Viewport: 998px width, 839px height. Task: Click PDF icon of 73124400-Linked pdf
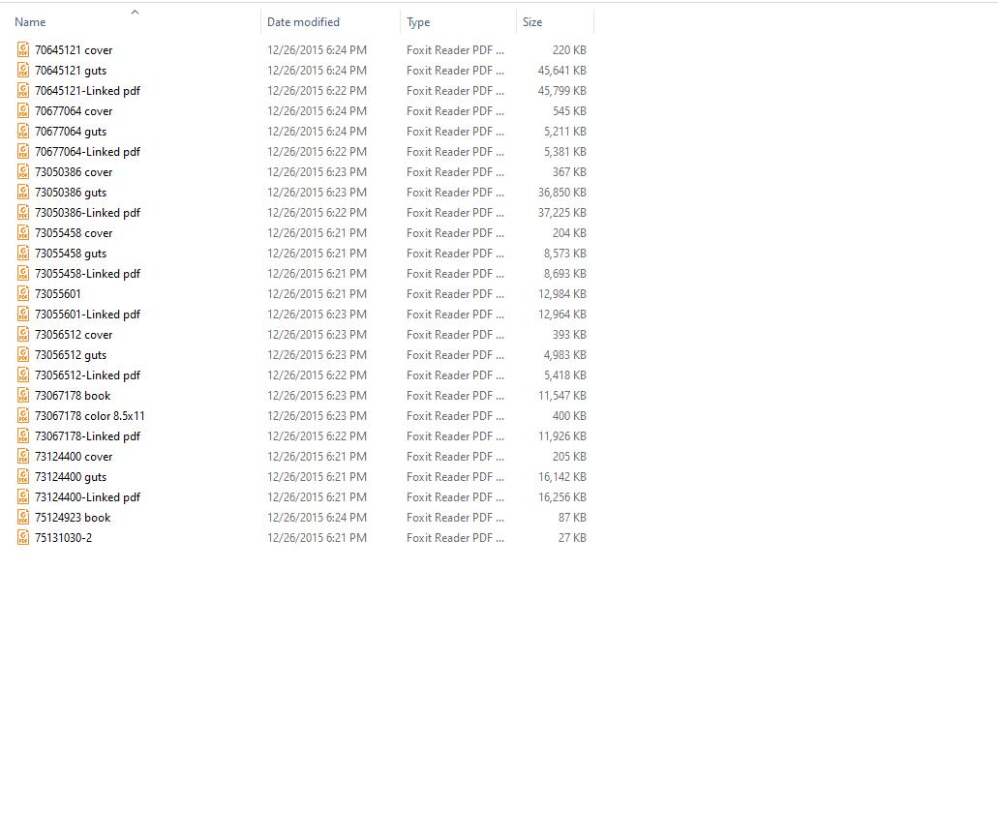[23, 497]
